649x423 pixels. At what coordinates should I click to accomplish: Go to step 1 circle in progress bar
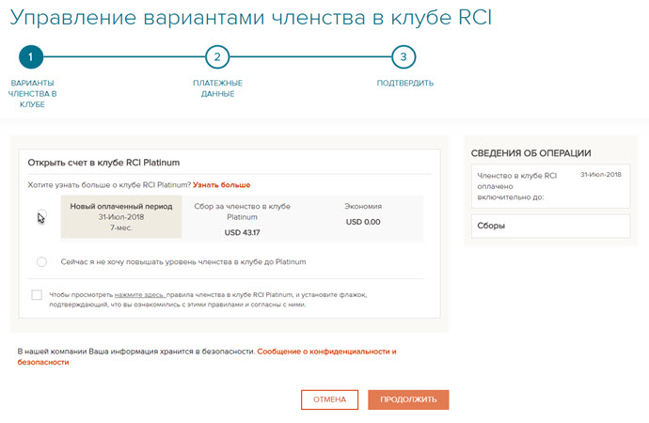[x=31, y=57]
